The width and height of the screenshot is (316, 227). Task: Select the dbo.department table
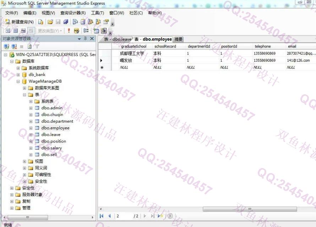tap(57, 121)
